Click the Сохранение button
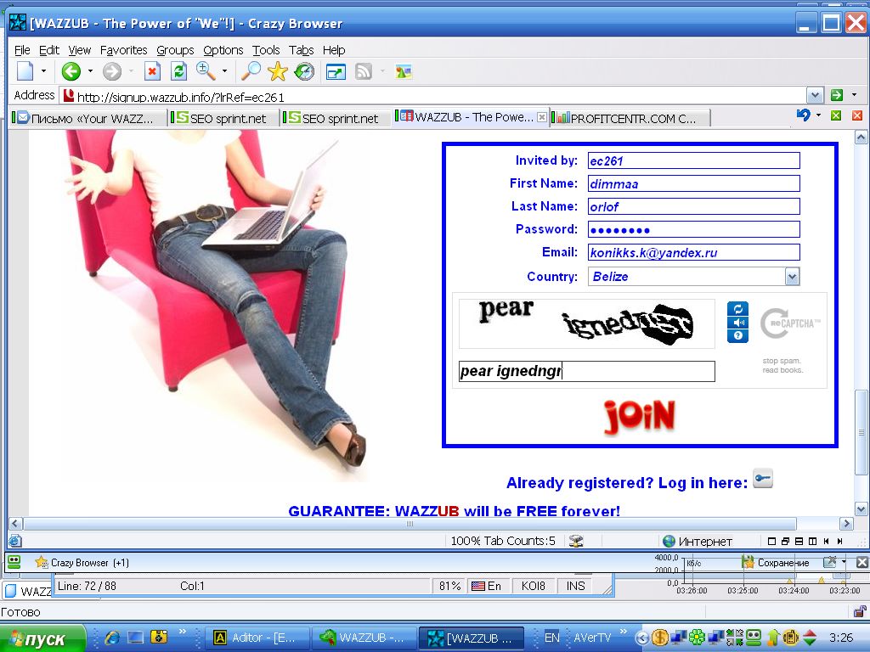This screenshot has width=870, height=652. pos(776,563)
